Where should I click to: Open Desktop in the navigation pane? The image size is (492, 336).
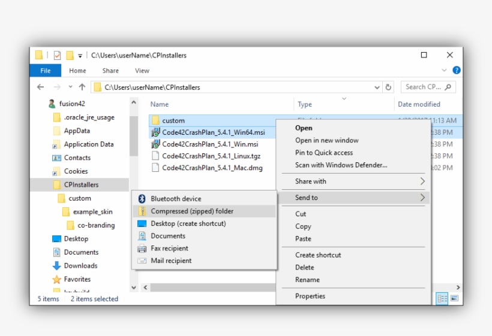pyautogui.click(x=76, y=238)
